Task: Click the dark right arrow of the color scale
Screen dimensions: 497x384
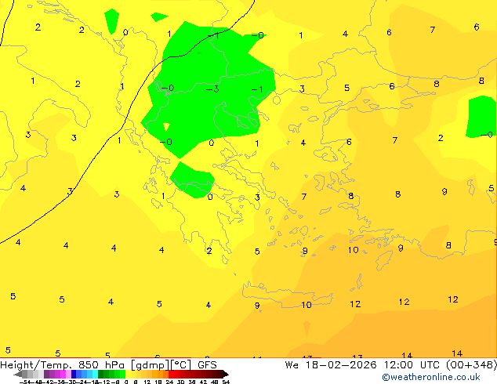Action: 225,374
